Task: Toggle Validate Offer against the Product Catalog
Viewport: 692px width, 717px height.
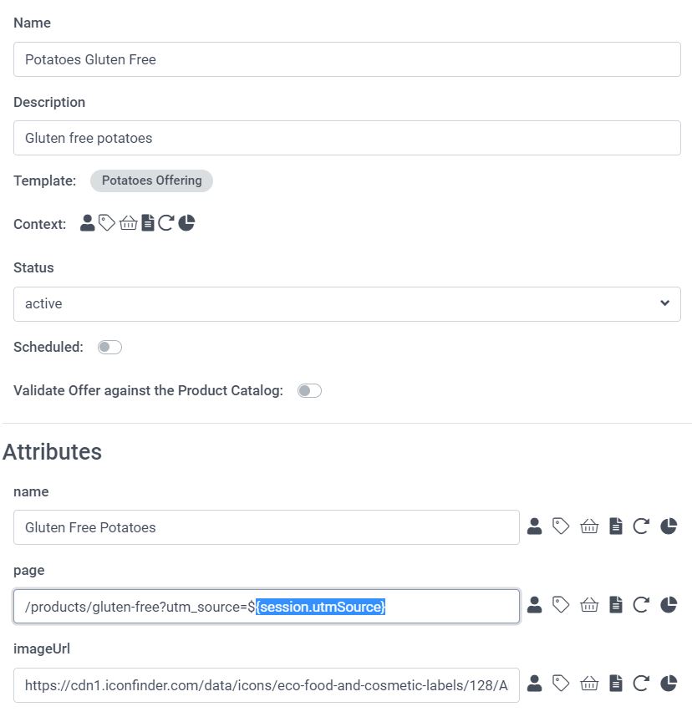Action: 309,390
